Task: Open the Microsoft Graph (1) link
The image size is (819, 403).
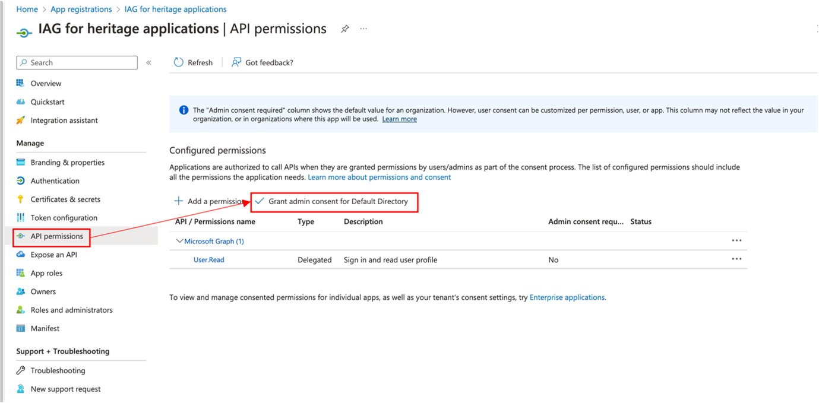Action: point(214,241)
